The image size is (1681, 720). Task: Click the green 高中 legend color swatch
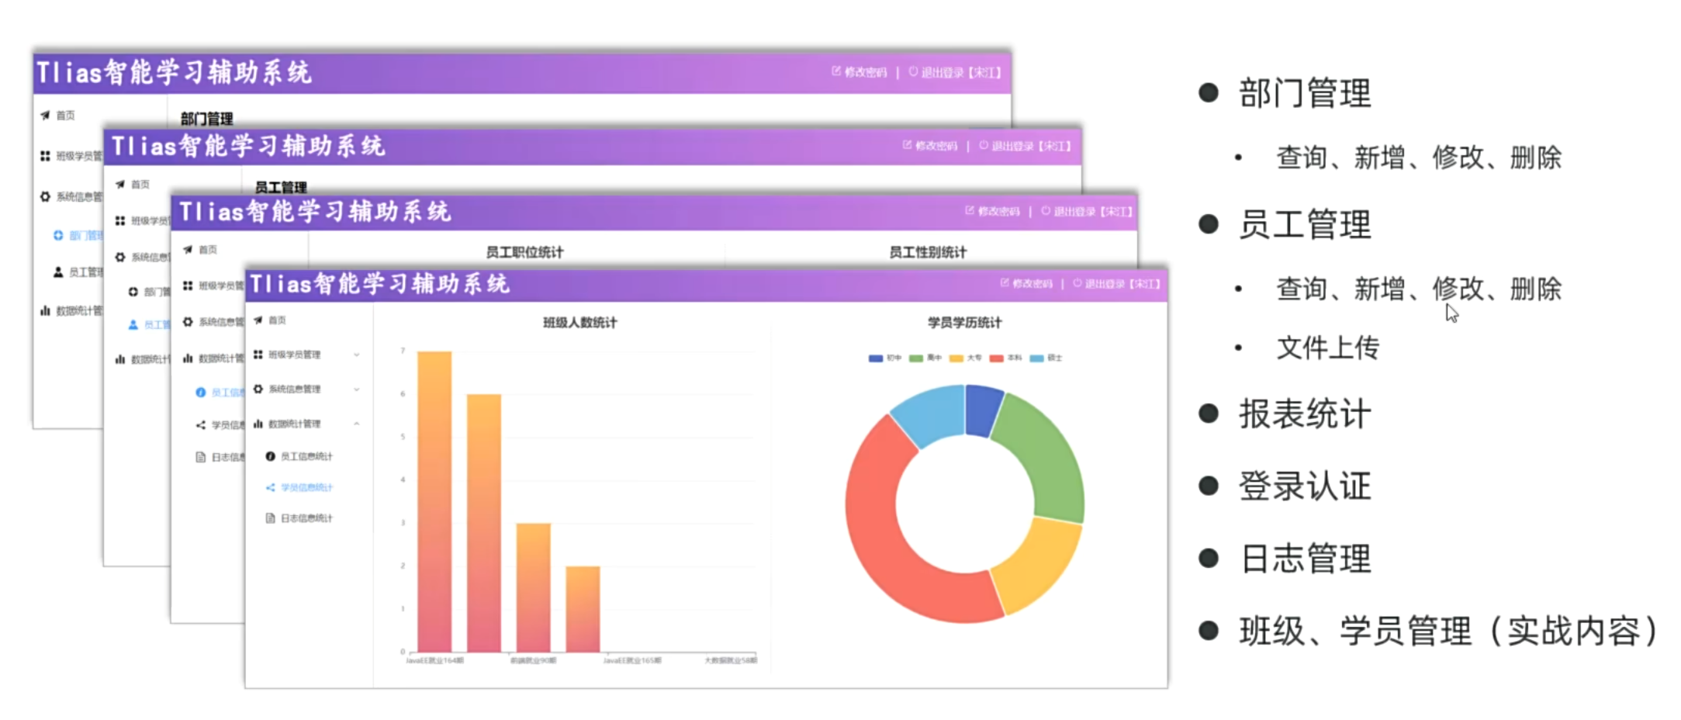916,358
